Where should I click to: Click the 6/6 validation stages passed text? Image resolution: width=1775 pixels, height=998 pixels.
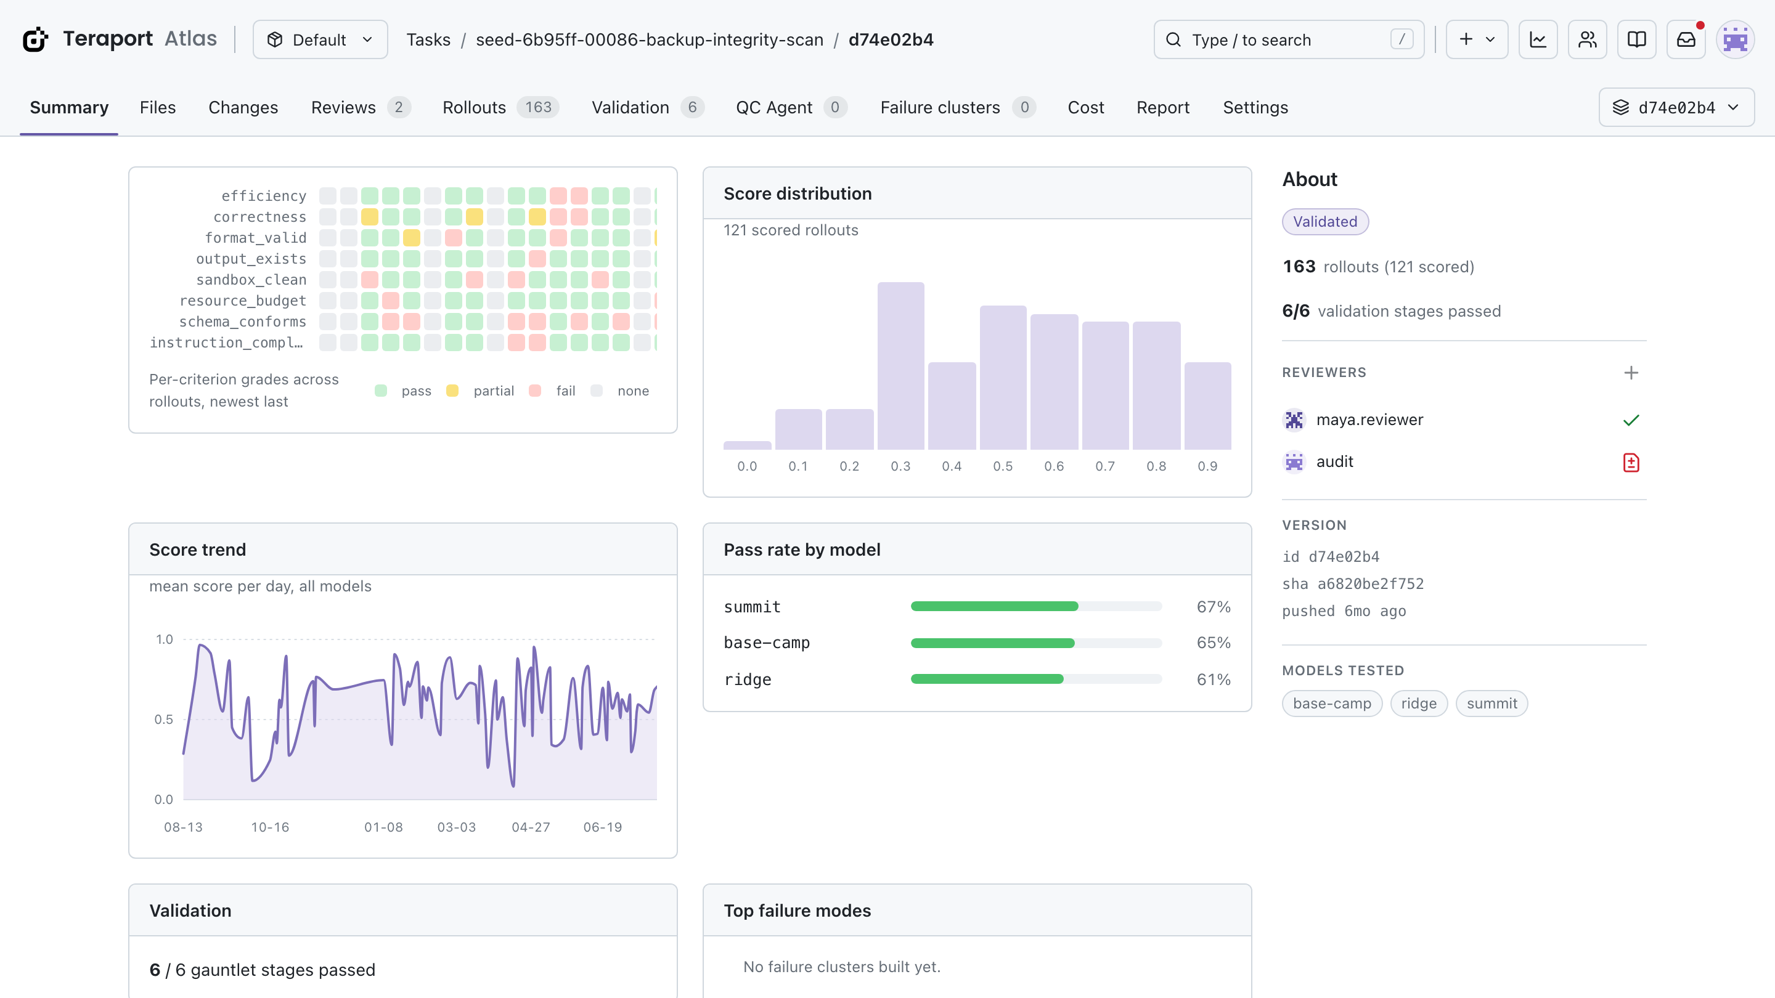(x=1391, y=310)
